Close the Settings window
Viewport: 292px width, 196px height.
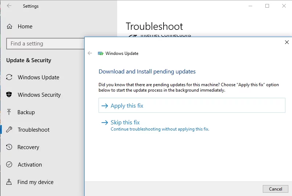(284, 6)
